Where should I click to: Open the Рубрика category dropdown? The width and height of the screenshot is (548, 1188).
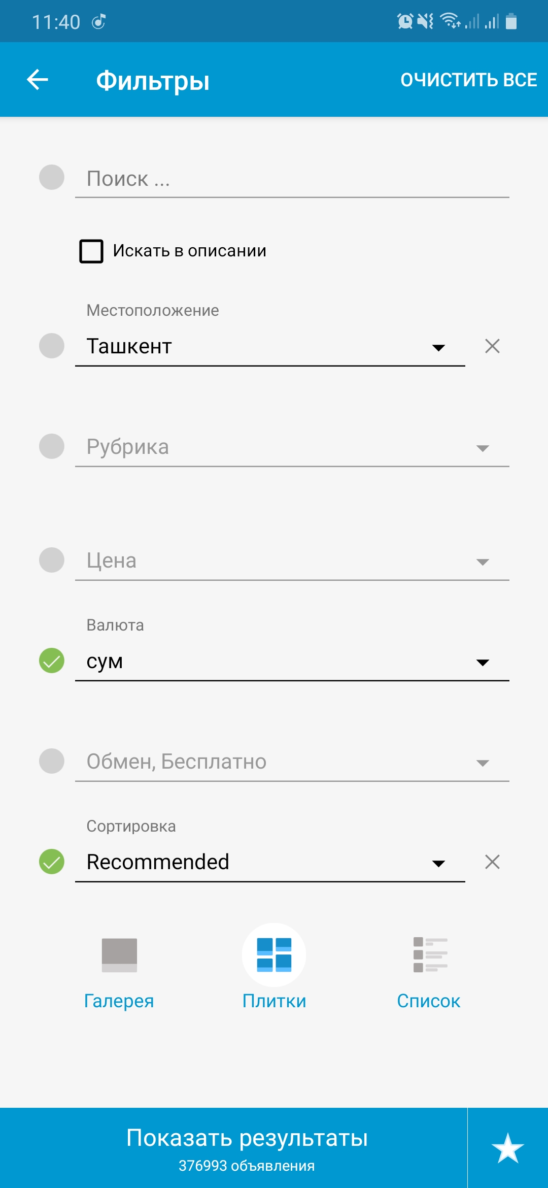point(292,448)
